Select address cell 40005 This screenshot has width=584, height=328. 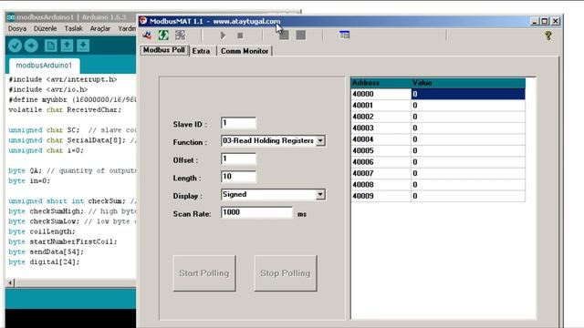381,150
